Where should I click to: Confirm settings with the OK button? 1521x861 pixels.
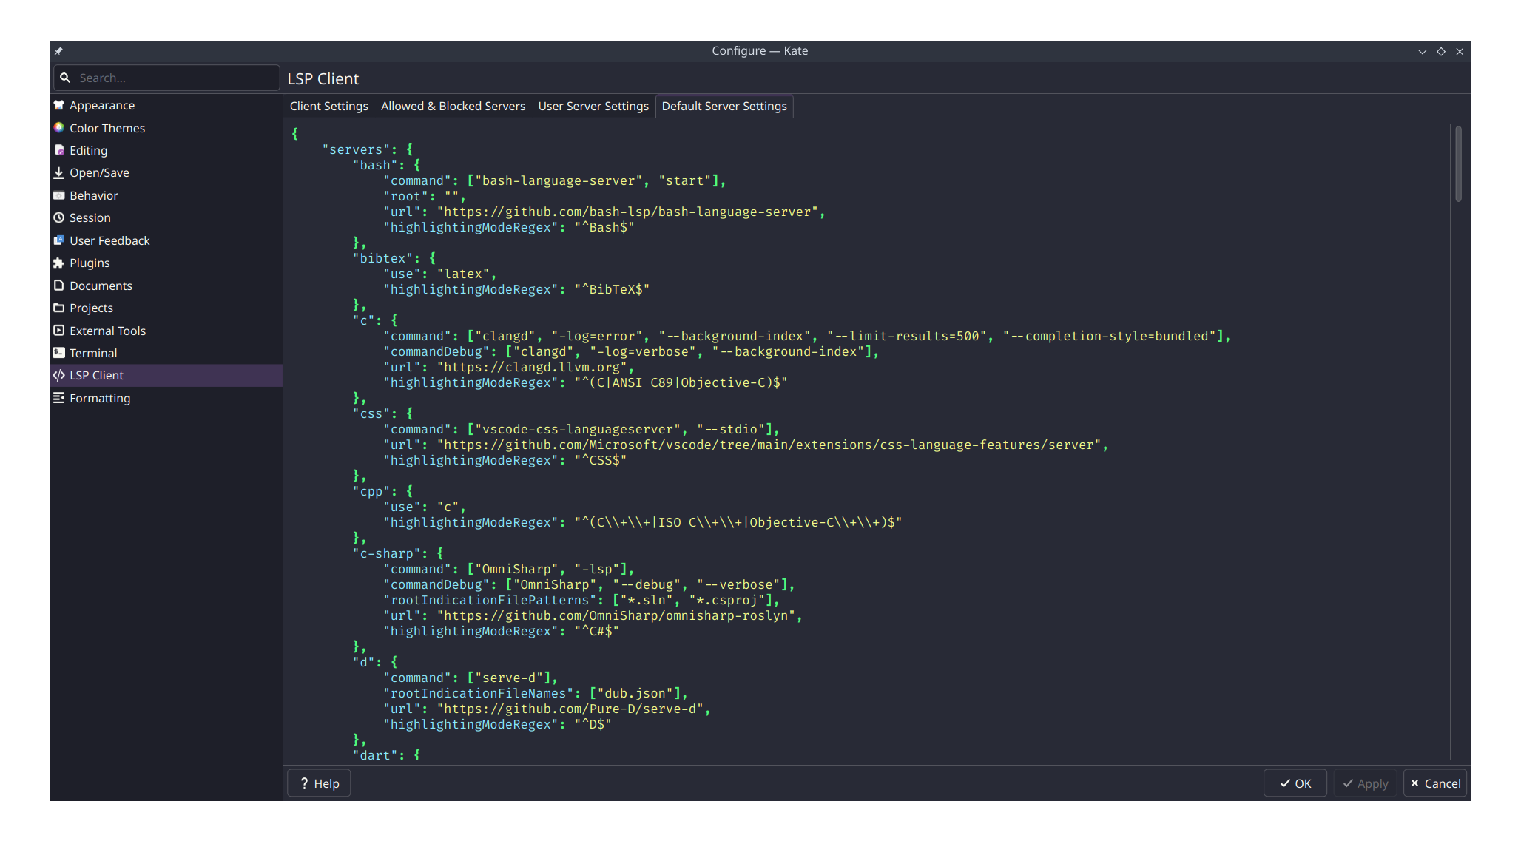(x=1295, y=783)
